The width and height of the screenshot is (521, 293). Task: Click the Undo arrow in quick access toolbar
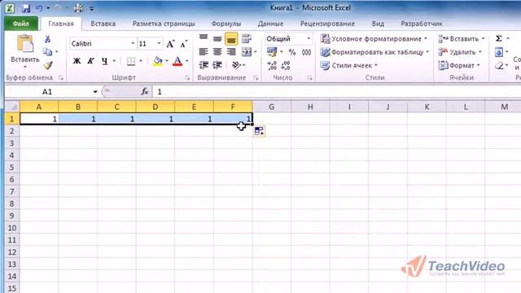(x=40, y=8)
